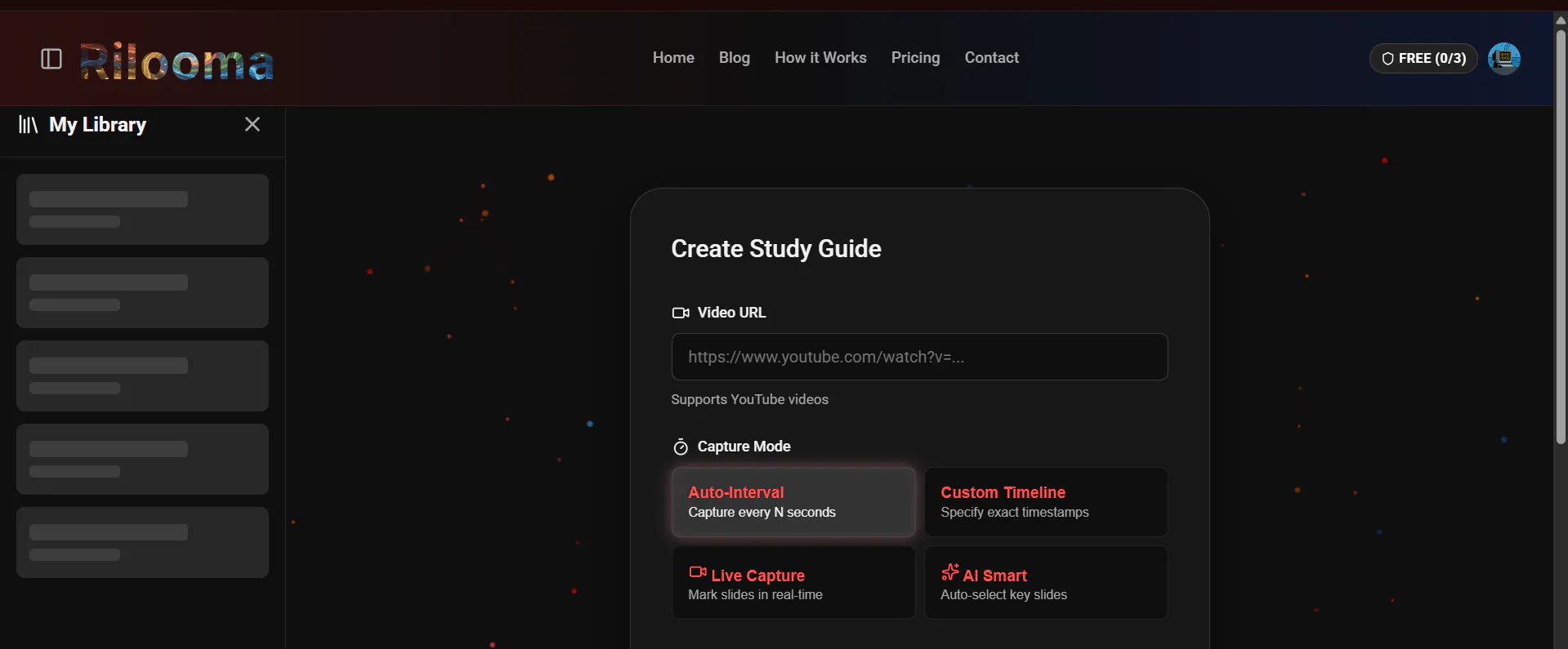1568x649 pixels.
Task: Go to the Home page
Action: tap(673, 58)
